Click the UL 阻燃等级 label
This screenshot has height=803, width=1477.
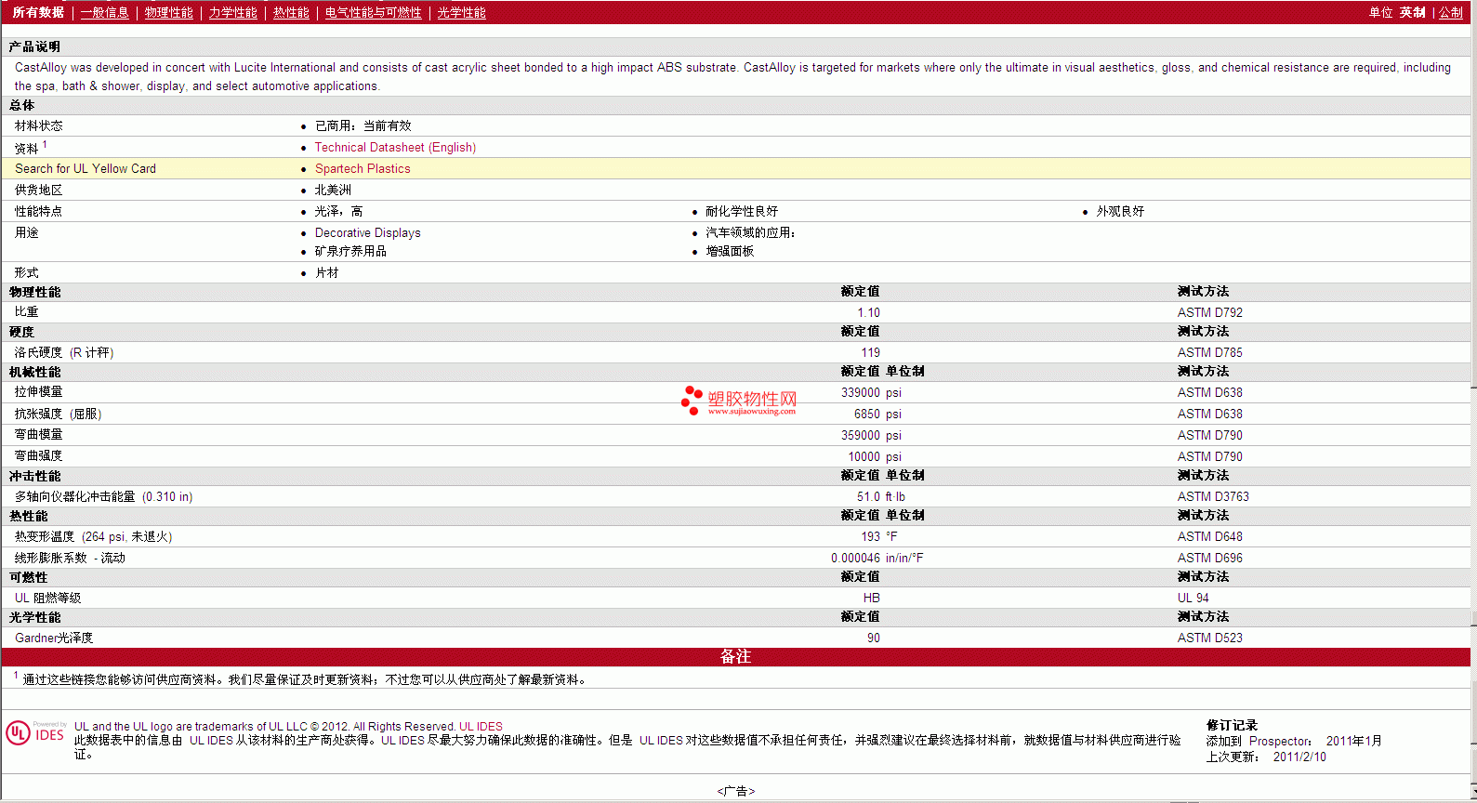click(x=47, y=598)
